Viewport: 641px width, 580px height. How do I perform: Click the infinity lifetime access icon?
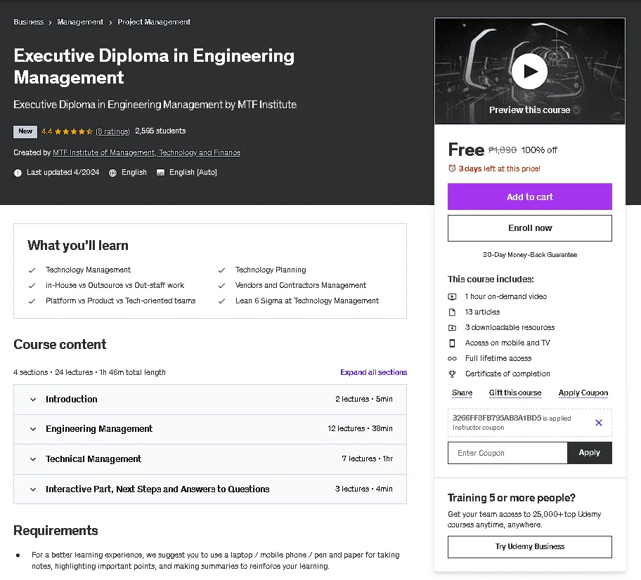point(452,359)
